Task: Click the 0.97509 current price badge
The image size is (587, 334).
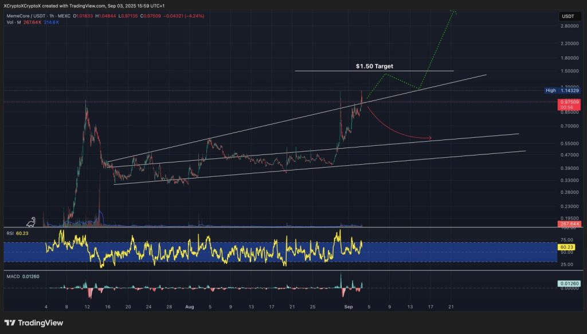Action: click(x=569, y=102)
